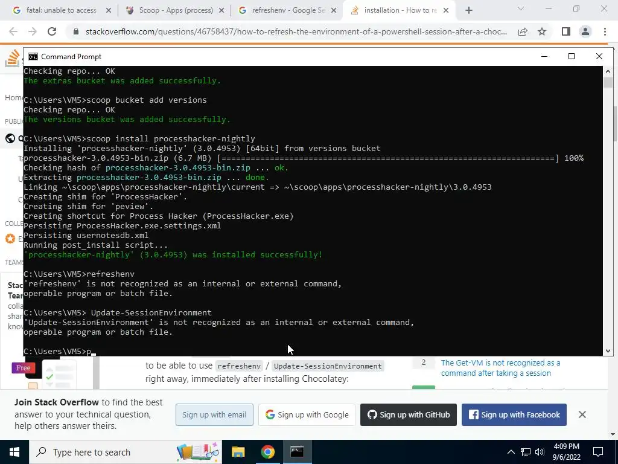Show hidden system tray icons
Viewport: 618px width, 464px height.
pos(511,452)
